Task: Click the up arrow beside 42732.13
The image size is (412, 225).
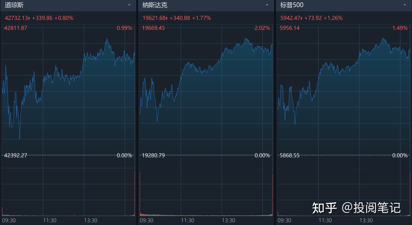Action: click(x=29, y=18)
